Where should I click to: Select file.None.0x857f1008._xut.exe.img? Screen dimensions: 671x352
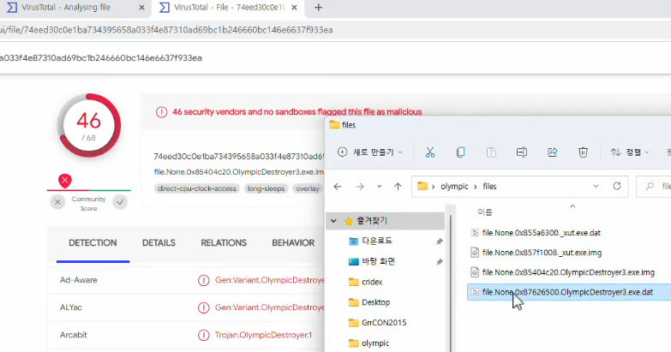[542, 253]
